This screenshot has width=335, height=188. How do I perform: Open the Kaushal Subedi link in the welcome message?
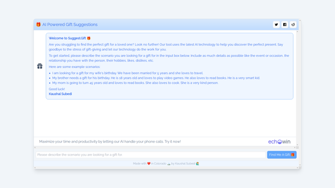point(60,94)
